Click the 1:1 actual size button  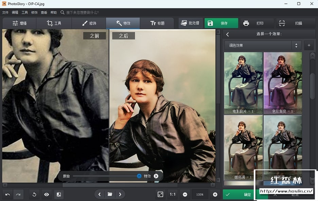(173, 195)
